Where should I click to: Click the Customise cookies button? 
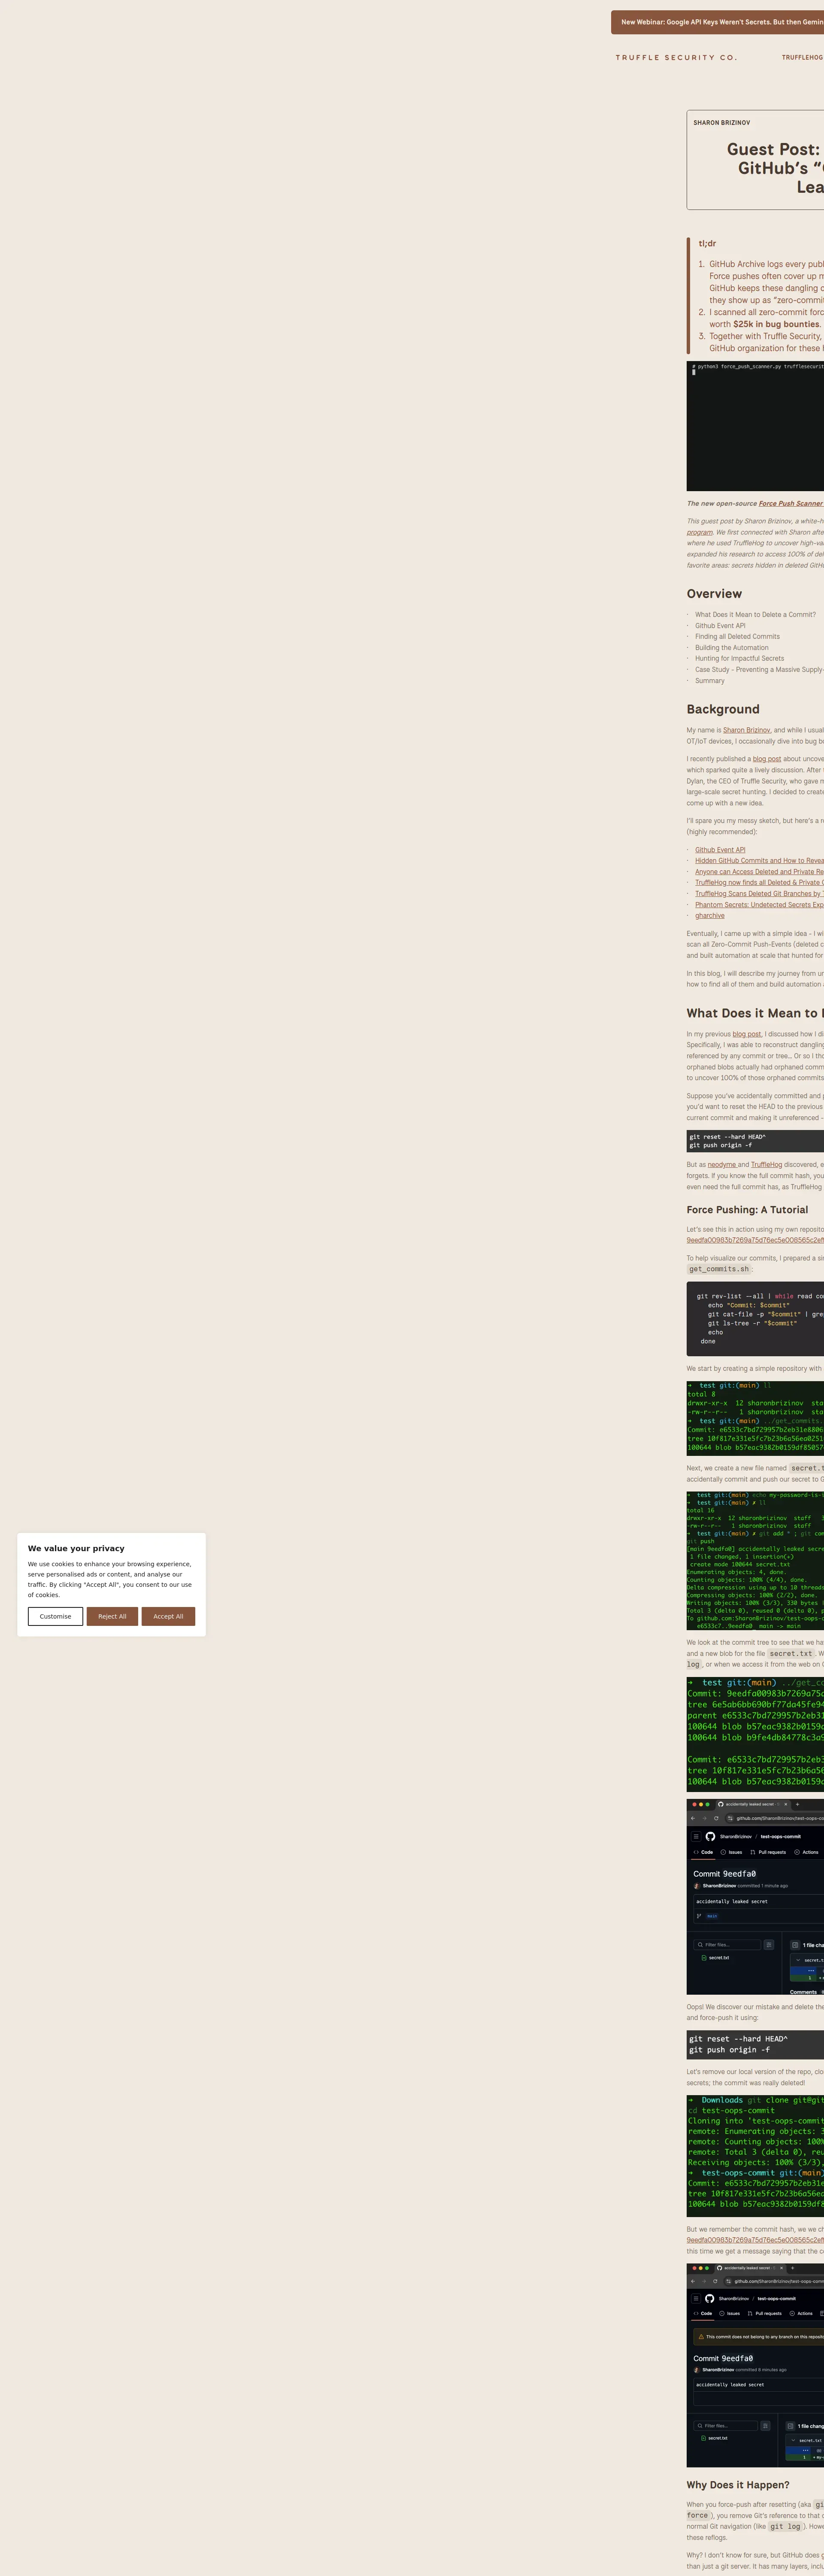(55, 1616)
